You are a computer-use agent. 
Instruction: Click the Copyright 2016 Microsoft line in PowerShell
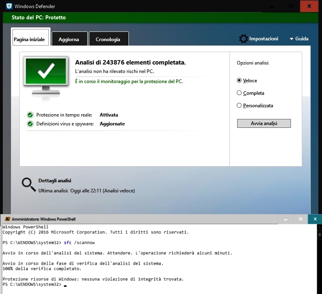pos(95,232)
